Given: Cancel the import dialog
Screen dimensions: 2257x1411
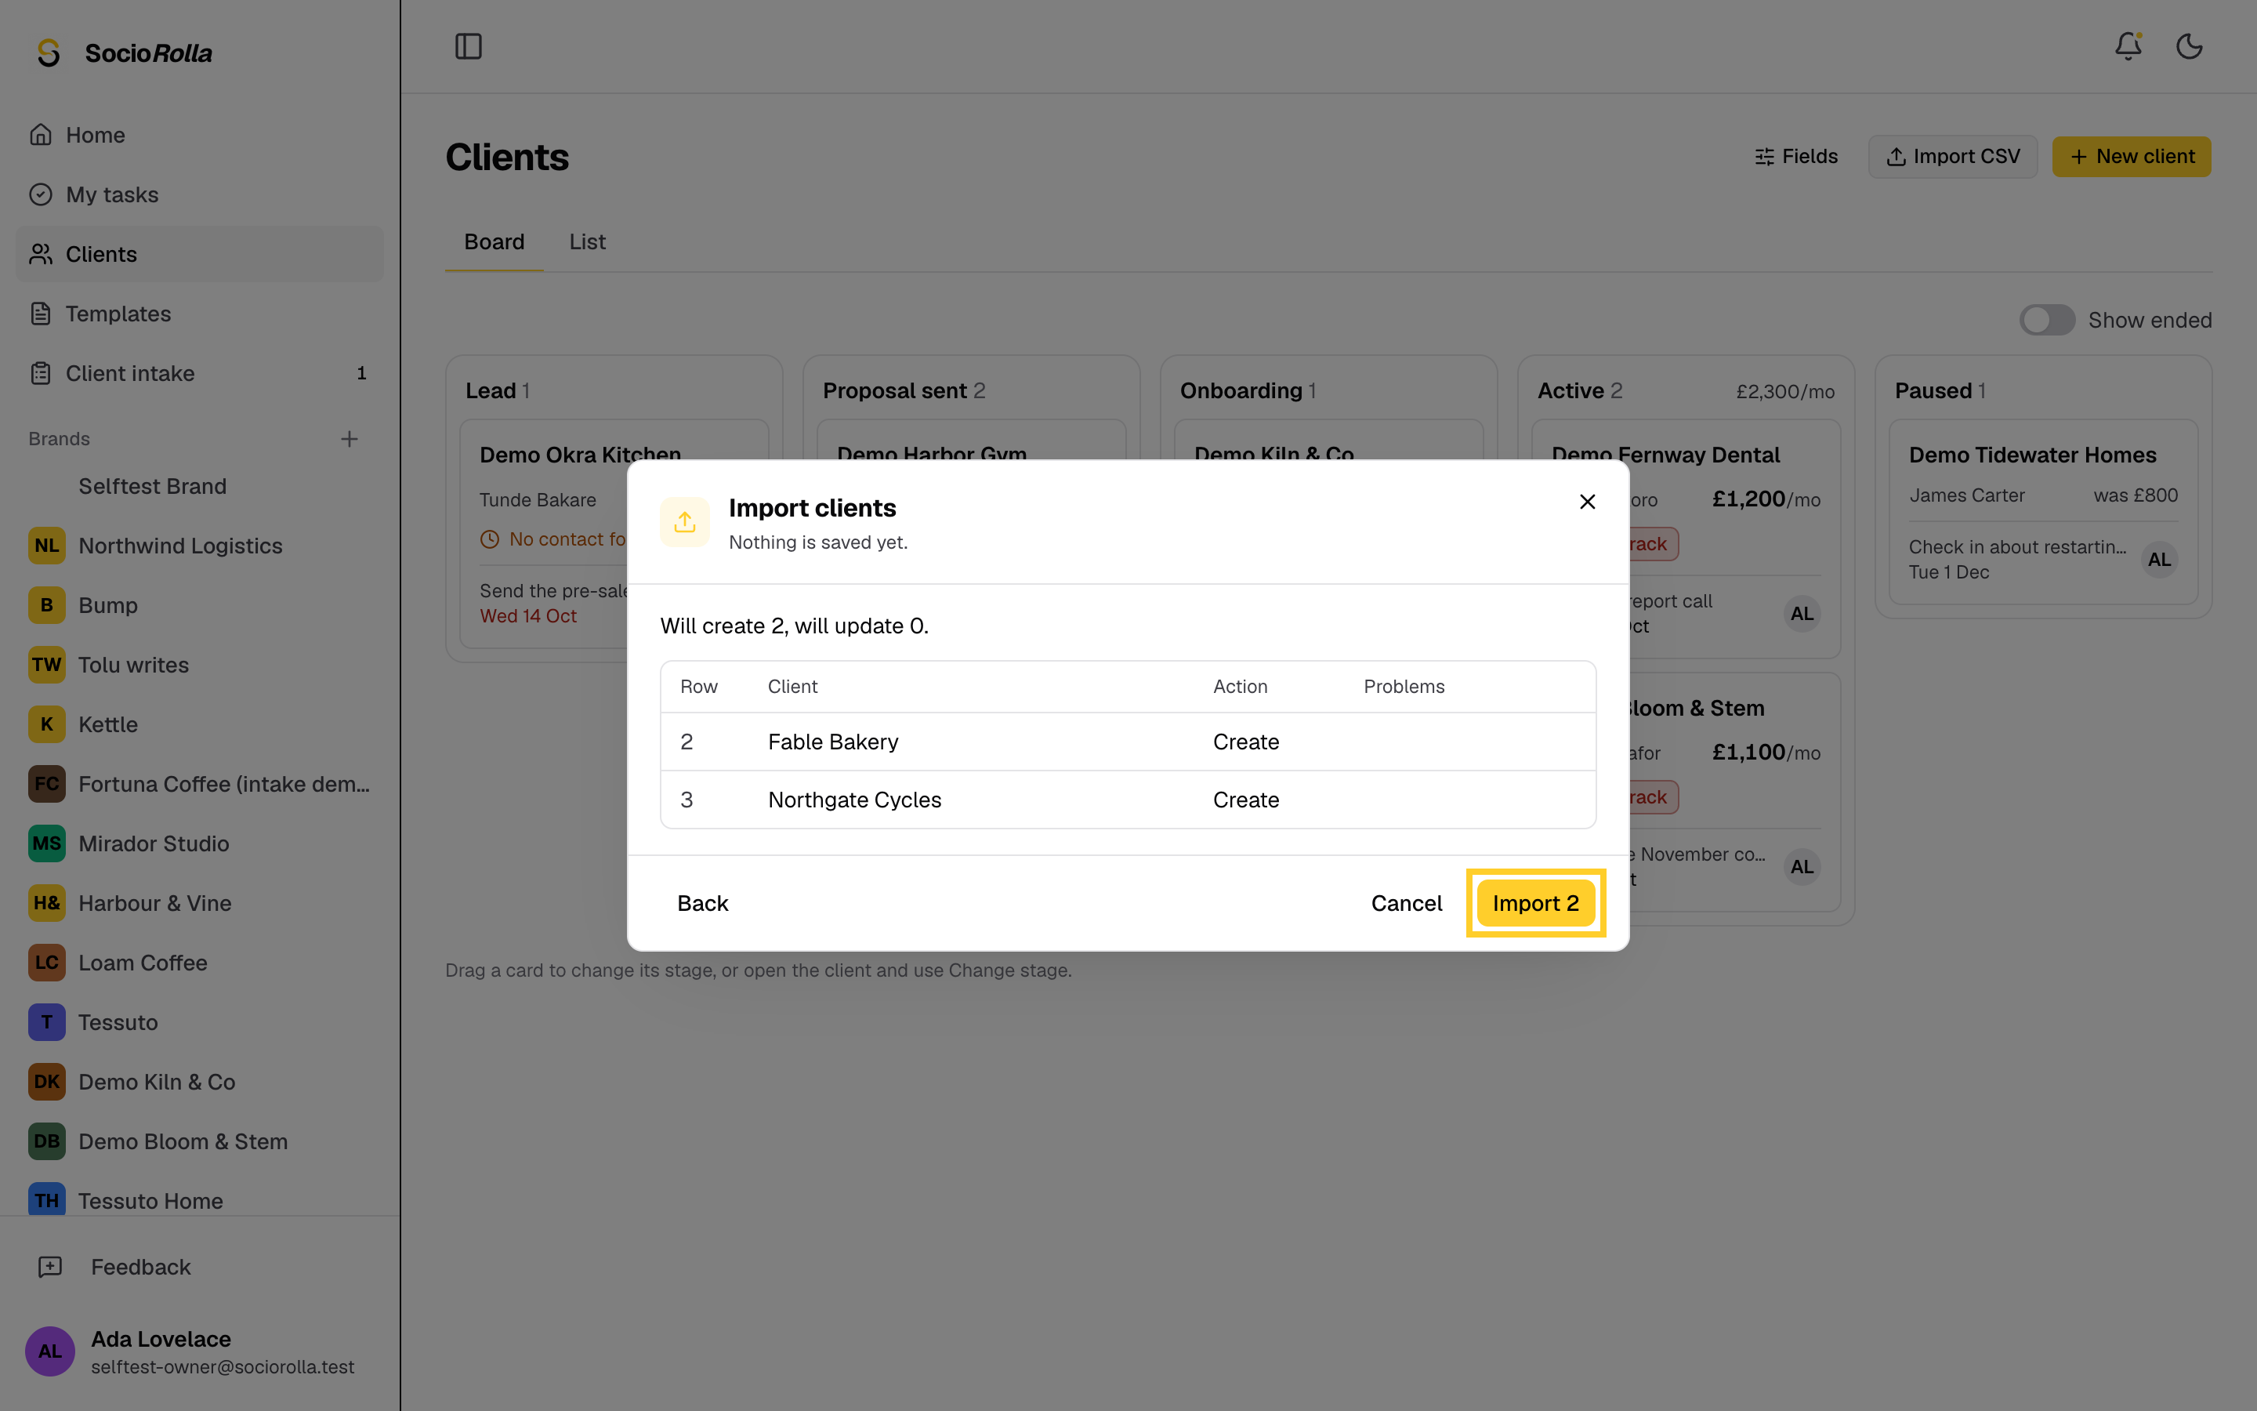Looking at the screenshot, I should 1405,902.
